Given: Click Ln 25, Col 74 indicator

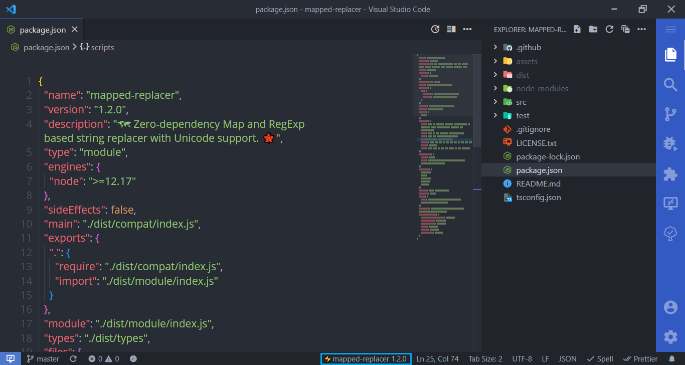Looking at the screenshot, I should click(437, 358).
